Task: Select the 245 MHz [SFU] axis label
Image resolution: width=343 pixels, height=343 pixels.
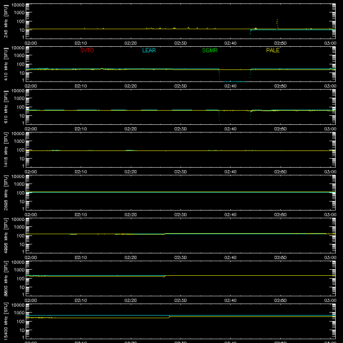Action: tap(6, 21)
